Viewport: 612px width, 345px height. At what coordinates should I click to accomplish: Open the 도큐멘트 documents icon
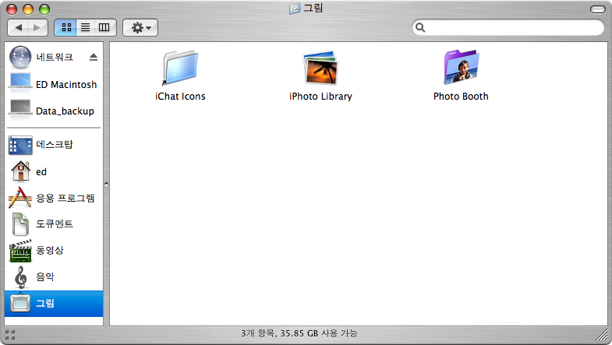point(20,224)
